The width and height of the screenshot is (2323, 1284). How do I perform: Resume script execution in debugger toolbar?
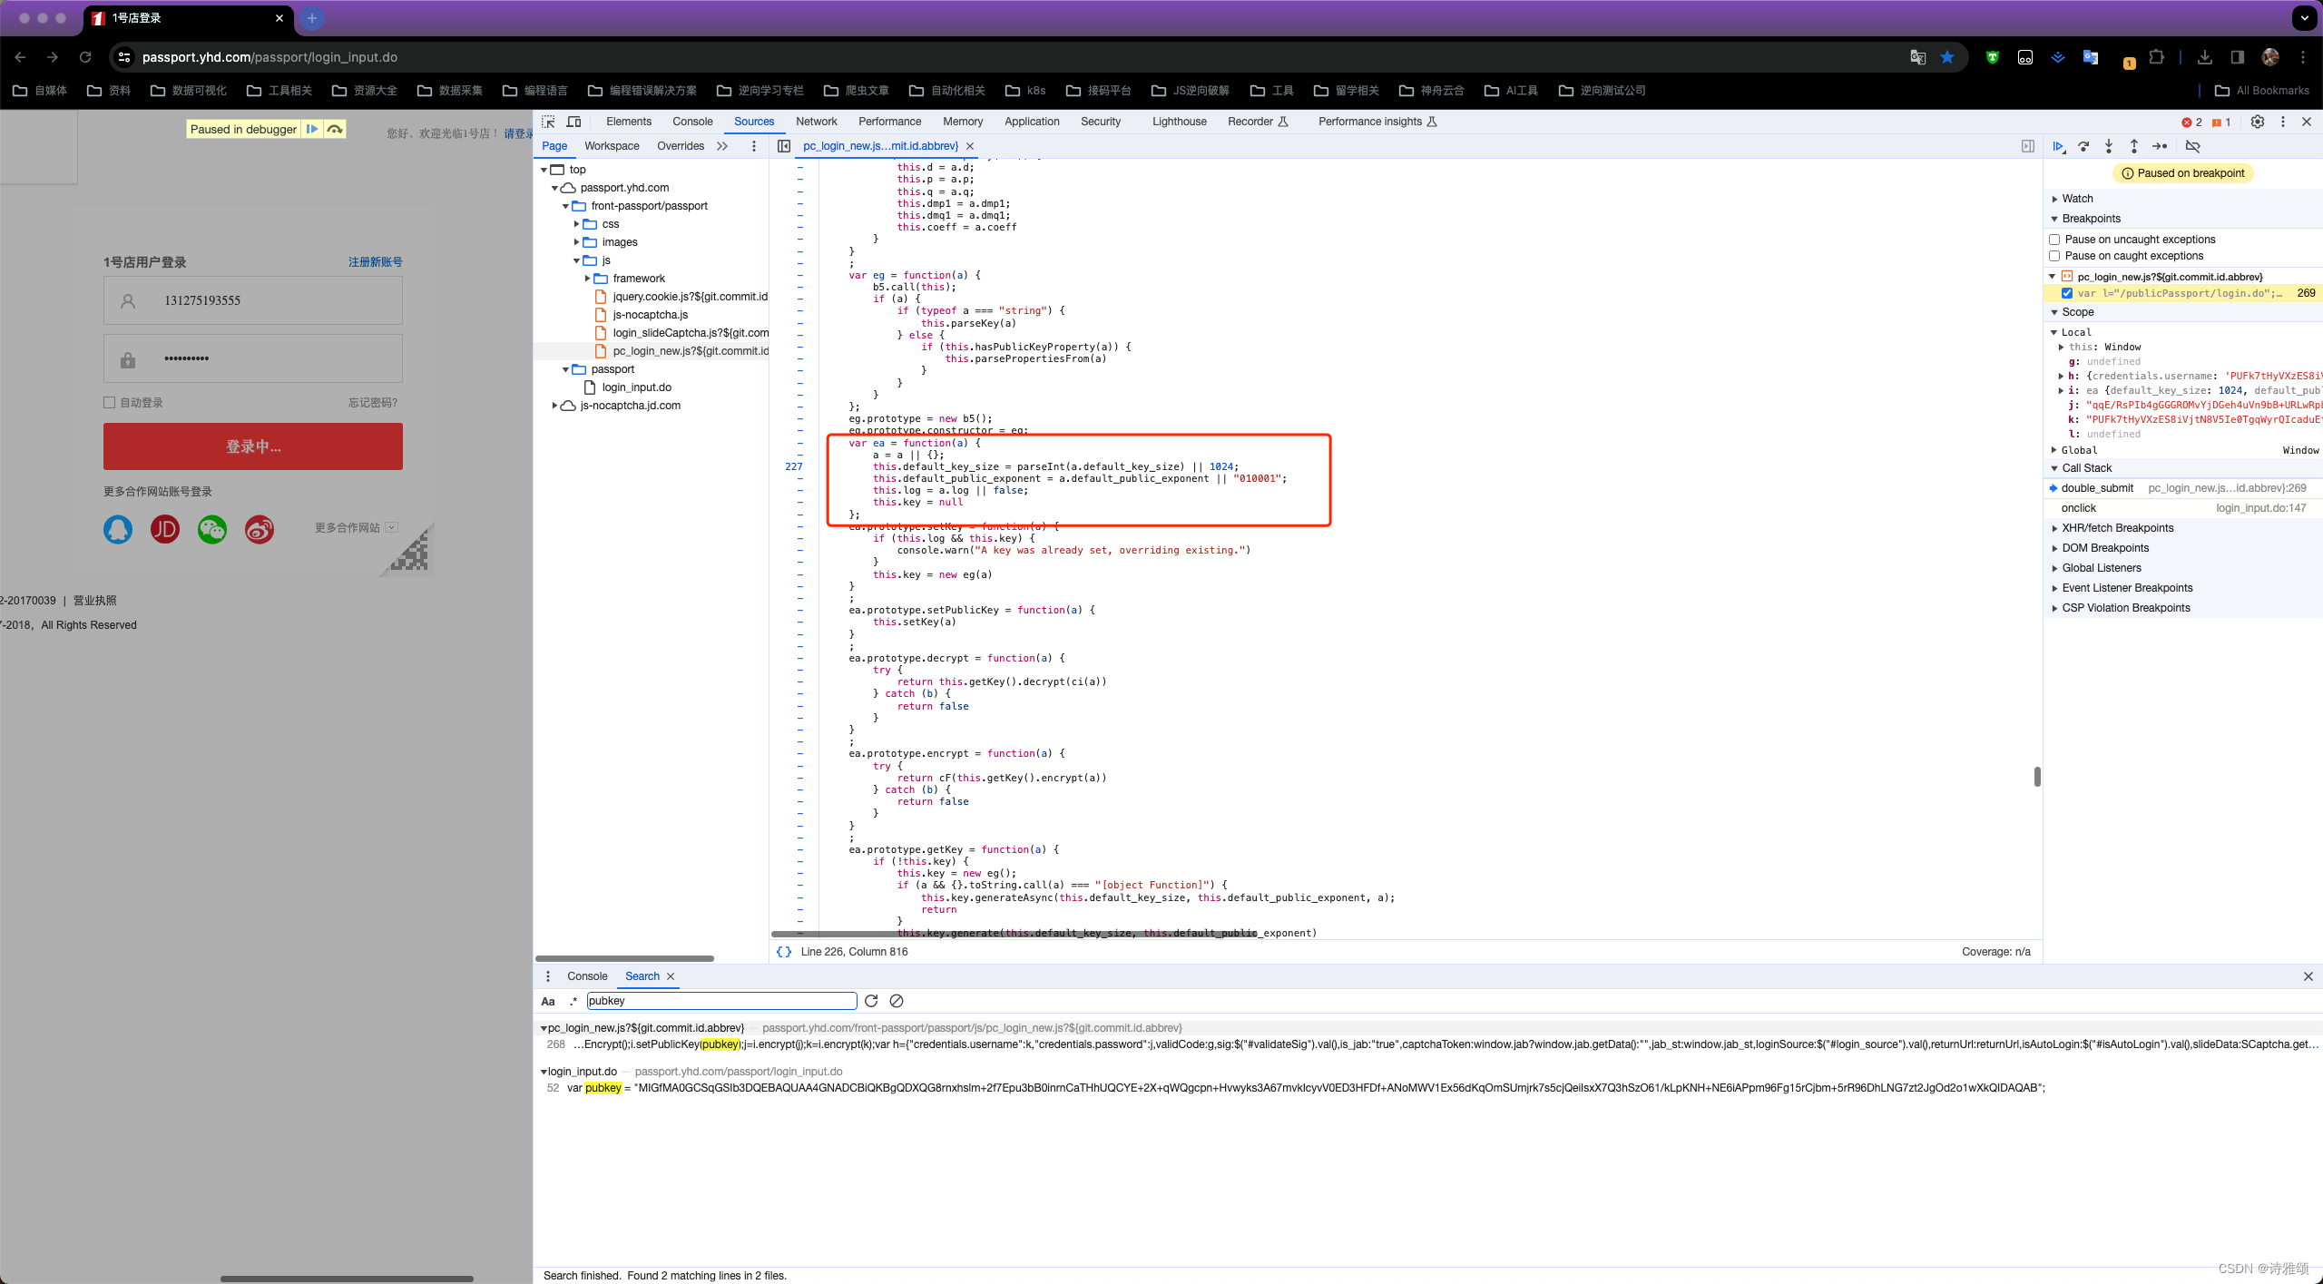(x=2059, y=146)
